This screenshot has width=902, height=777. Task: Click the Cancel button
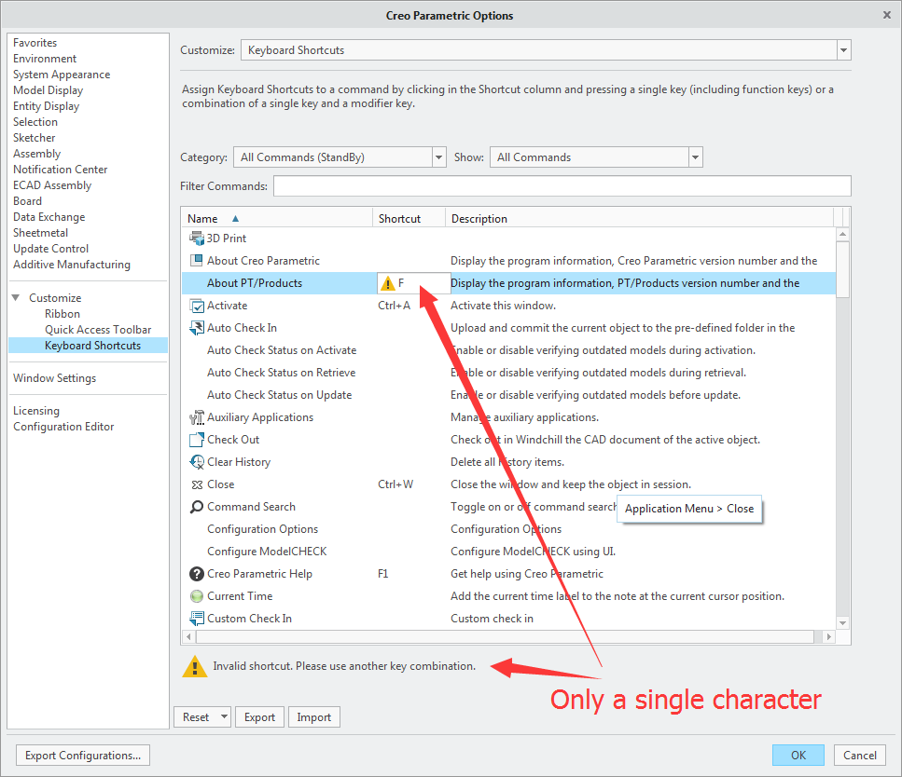click(x=859, y=756)
